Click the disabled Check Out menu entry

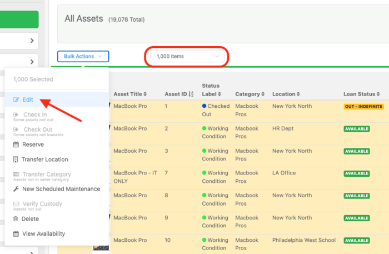[57, 131]
